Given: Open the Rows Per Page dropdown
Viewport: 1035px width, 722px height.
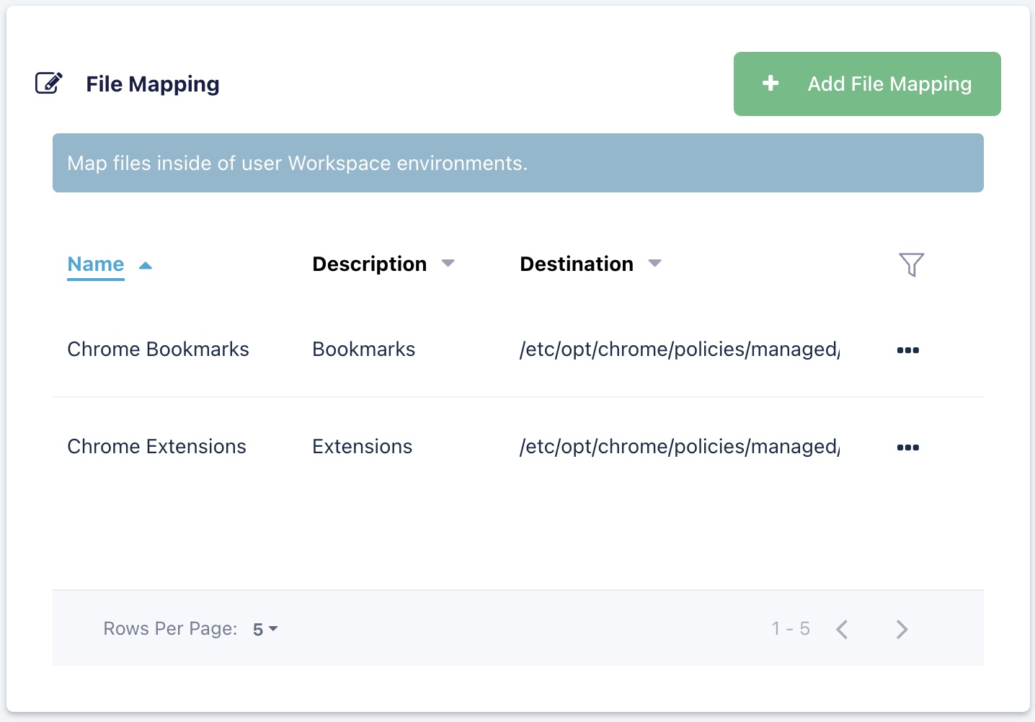Looking at the screenshot, I should coord(265,629).
